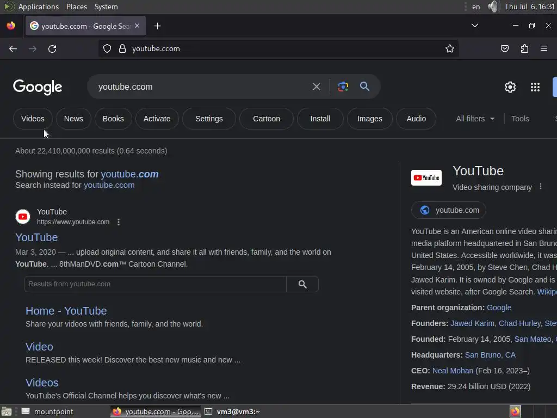
Task: Click the YouTube favicon in first result
Action: click(x=23, y=217)
